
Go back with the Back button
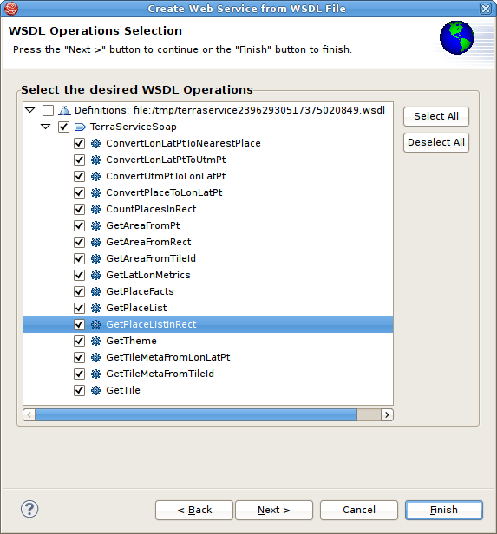194,510
